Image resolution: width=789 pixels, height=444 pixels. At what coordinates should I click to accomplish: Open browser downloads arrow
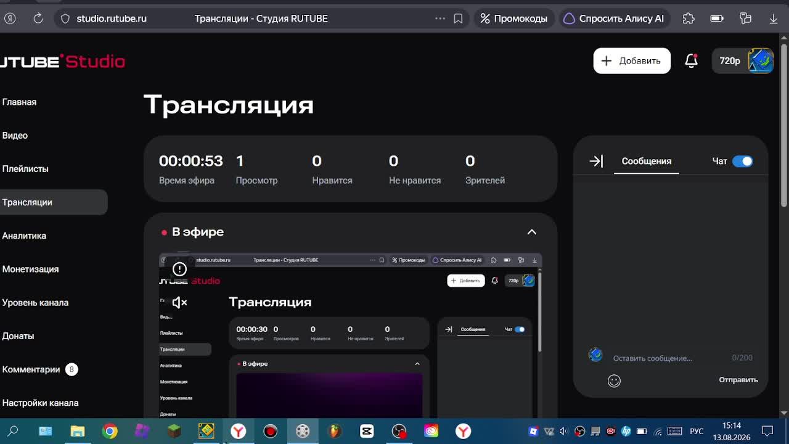point(774,18)
